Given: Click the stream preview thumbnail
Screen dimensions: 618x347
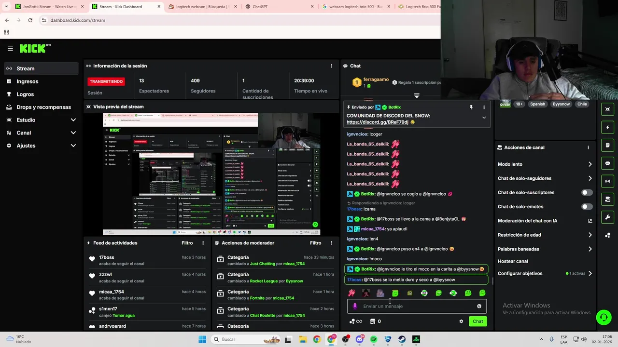Looking at the screenshot, I should tap(211, 174).
